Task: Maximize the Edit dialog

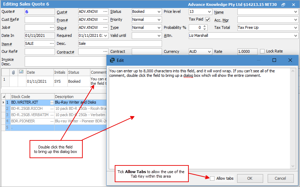Action: (x=274, y=60)
